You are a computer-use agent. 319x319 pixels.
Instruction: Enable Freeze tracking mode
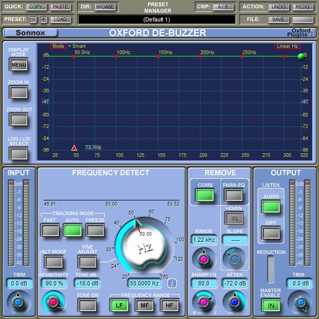(95, 230)
